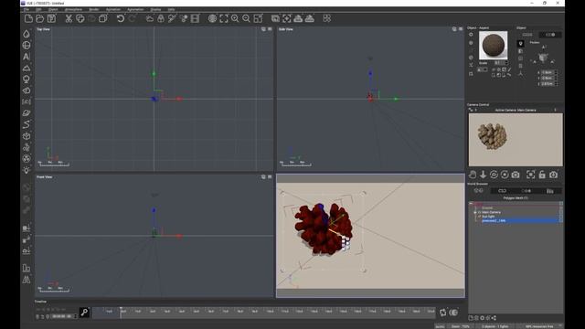Select the spline 'S' tool
Screen dimensions: 585x329
pos(27,124)
